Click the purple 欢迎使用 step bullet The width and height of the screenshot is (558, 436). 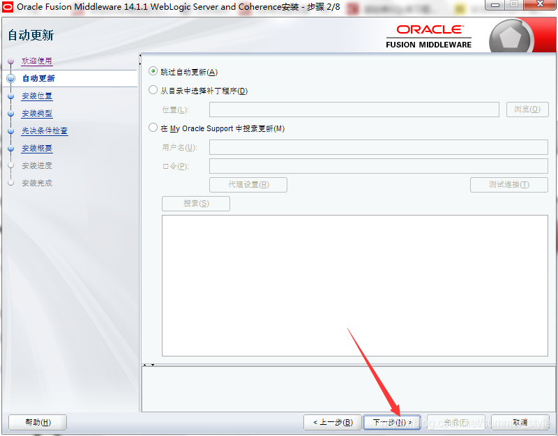click(x=10, y=61)
